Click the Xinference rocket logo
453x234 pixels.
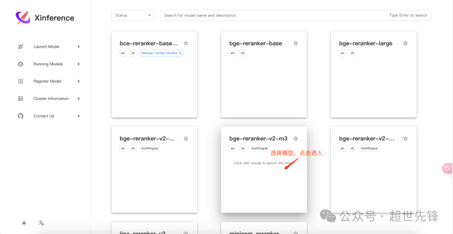tap(23, 17)
